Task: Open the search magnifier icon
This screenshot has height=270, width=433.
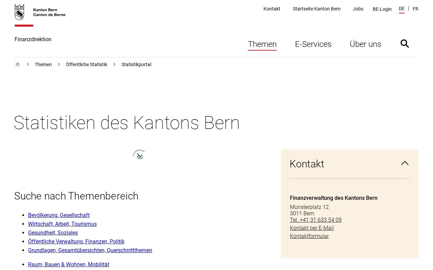Action: [x=405, y=44]
